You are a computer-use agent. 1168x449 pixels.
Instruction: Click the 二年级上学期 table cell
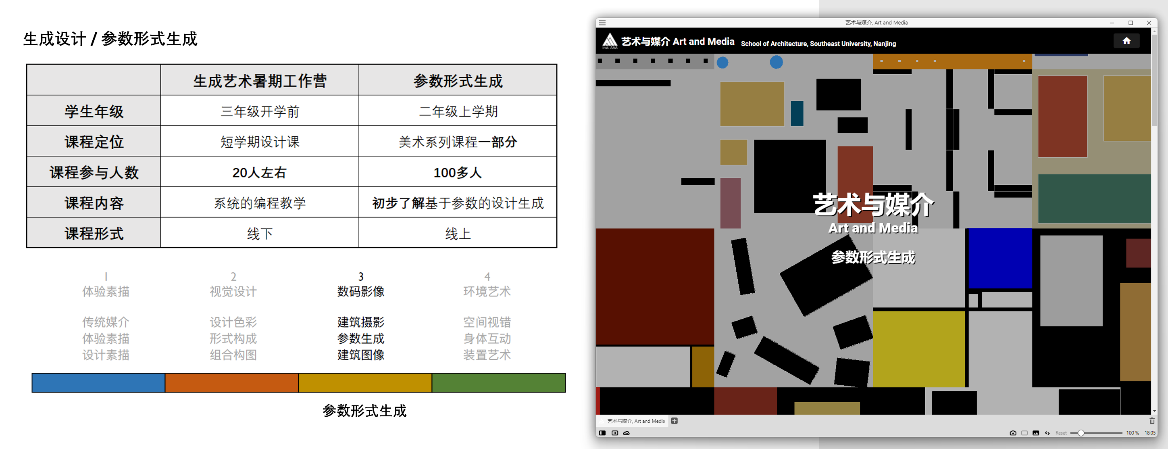[458, 111]
